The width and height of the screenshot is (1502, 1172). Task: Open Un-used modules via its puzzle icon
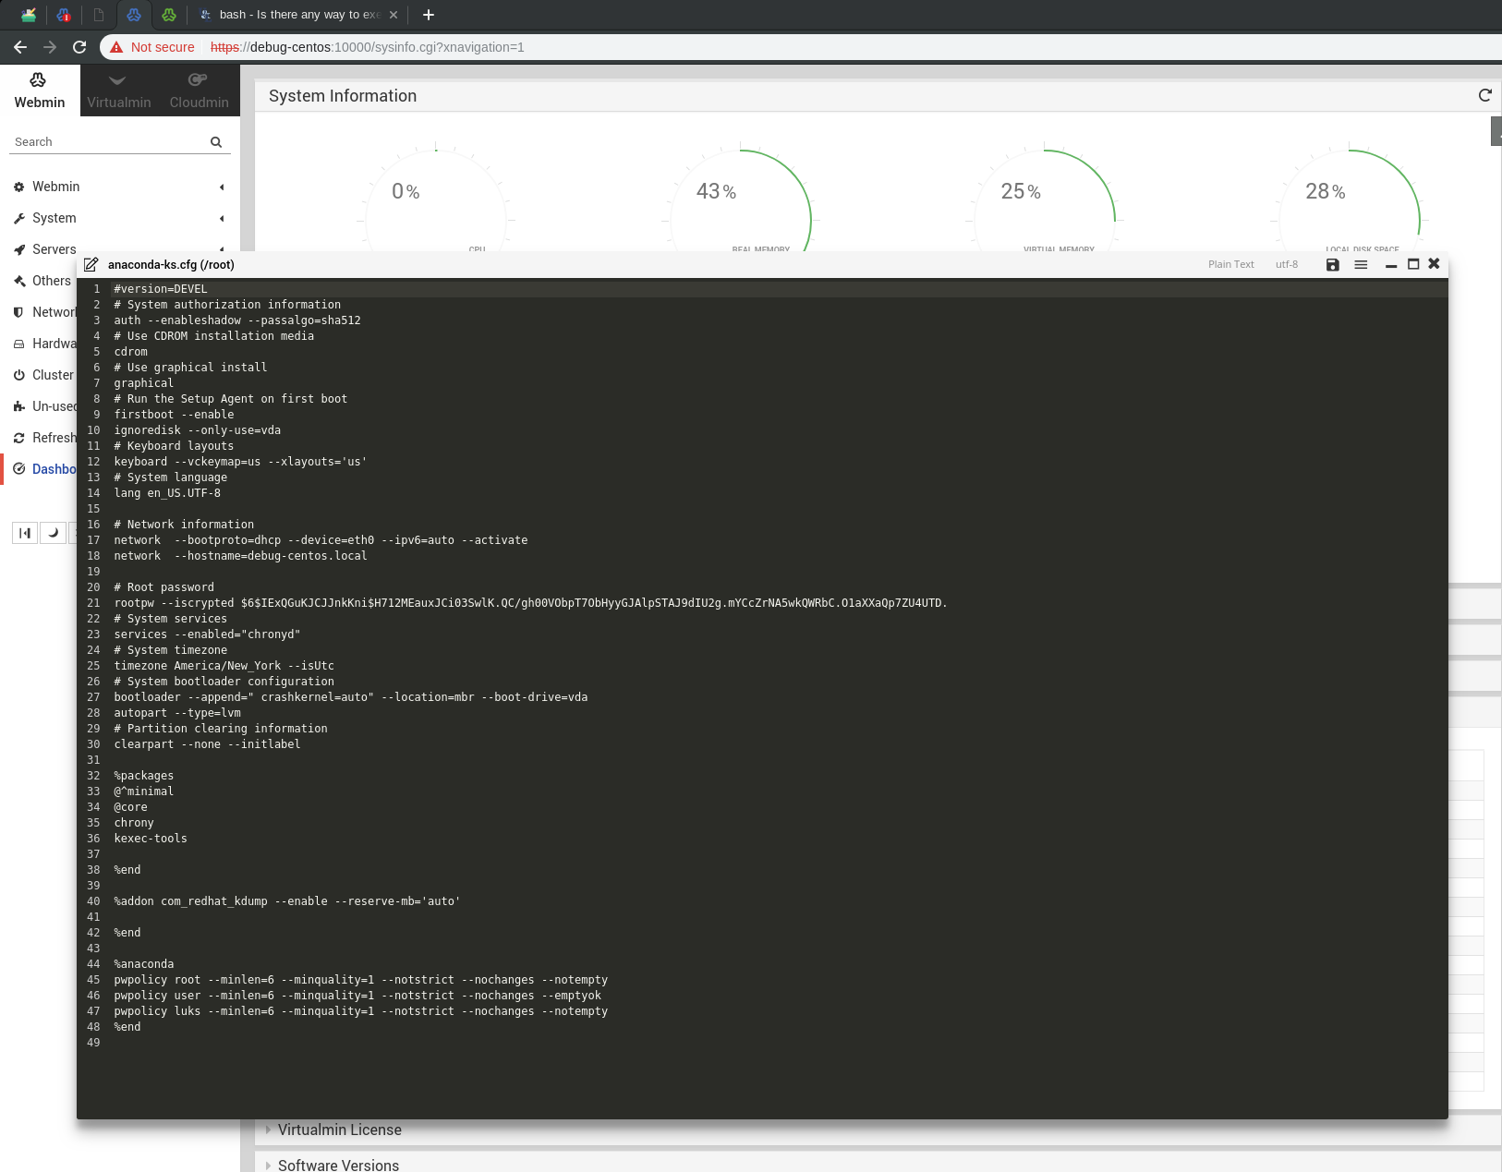pyautogui.click(x=19, y=406)
